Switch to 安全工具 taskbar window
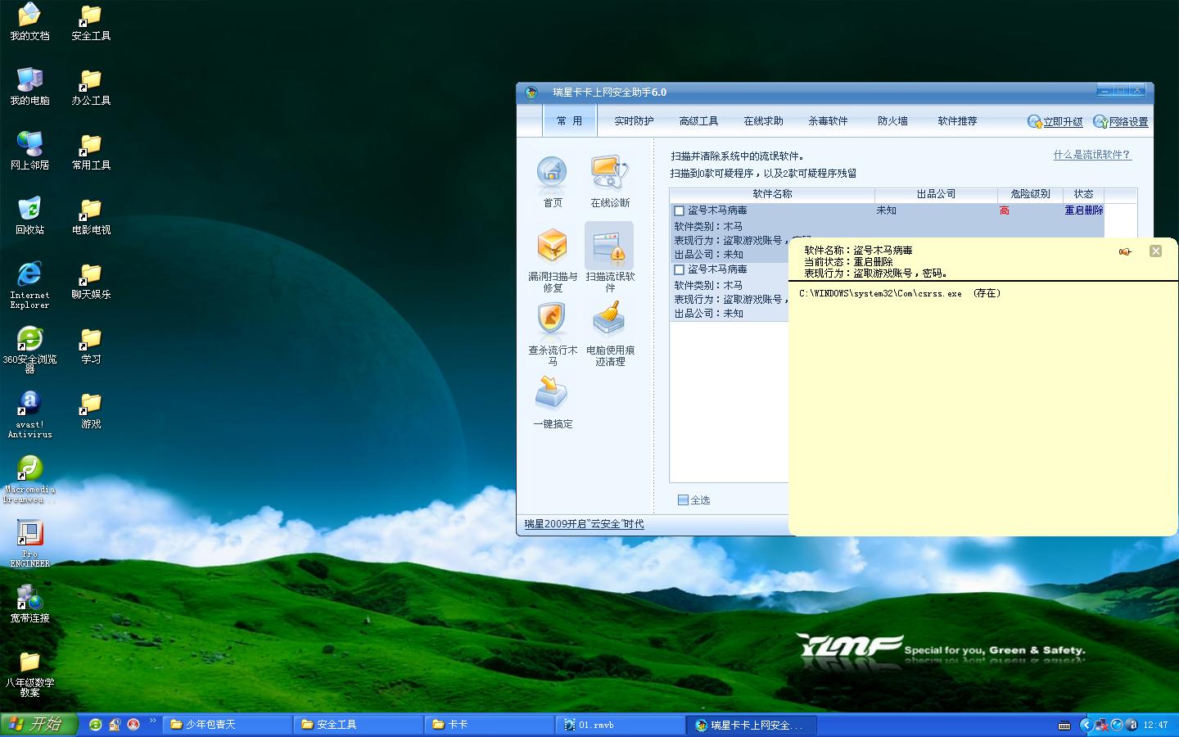The image size is (1179, 737). click(x=359, y=725)
